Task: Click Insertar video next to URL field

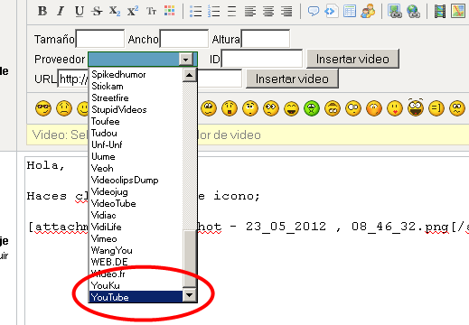Action: [x=292, y=79]
